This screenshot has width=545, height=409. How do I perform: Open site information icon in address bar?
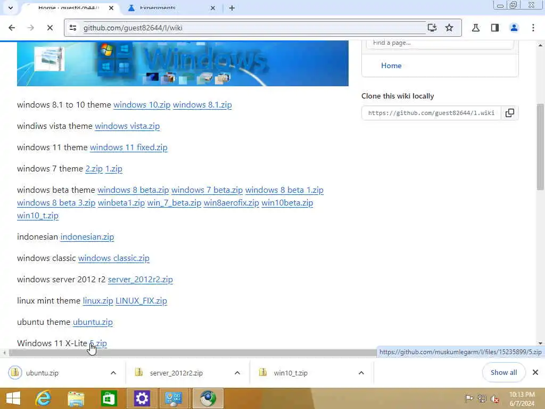click(x=72, y=28)
